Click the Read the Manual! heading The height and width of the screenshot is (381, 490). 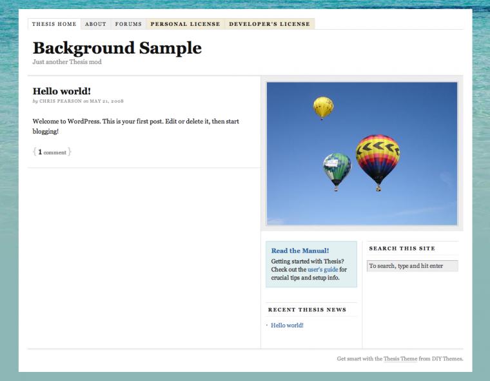[x=300, y=251]
